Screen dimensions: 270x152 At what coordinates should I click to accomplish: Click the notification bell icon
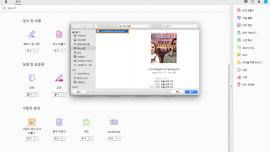click(259, 2)
